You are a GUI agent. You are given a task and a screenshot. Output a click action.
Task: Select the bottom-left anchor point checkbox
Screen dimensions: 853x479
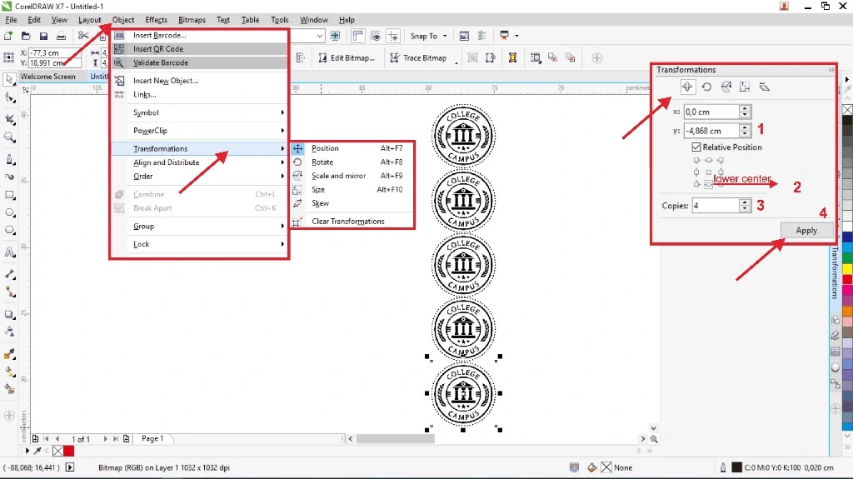point(696,184)
